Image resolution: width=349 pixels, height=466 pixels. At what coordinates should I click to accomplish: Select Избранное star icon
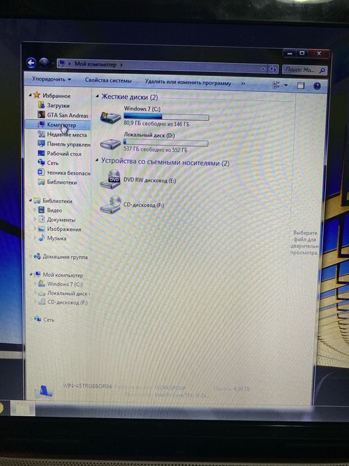37,95
